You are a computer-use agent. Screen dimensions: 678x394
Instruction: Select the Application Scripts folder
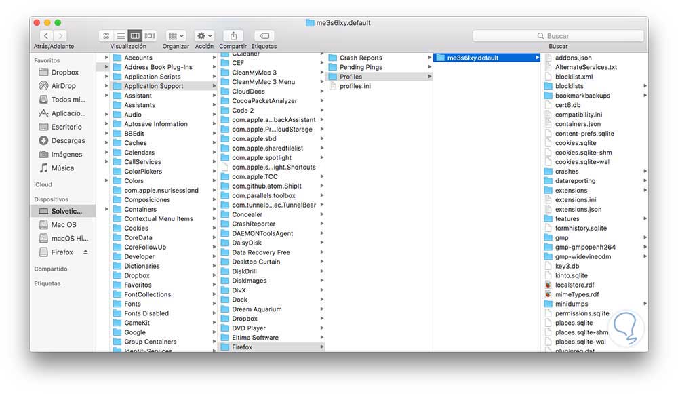164,77
